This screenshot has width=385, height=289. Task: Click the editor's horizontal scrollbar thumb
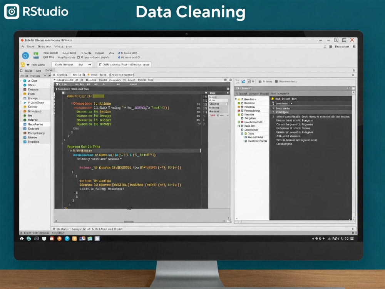tap(129, 222)
